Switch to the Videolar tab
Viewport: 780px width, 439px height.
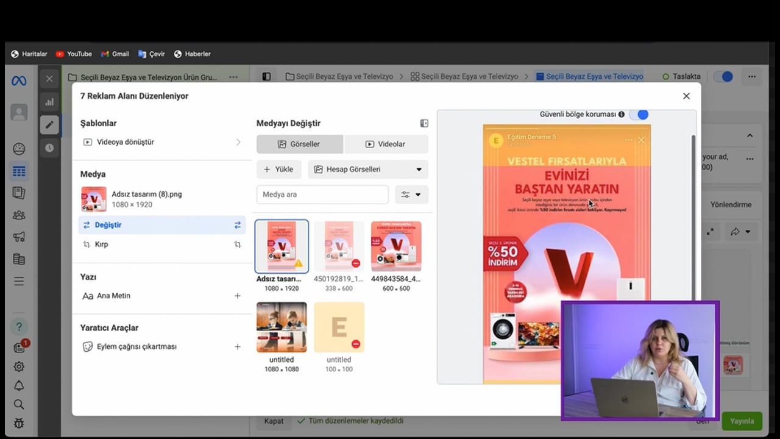[x=386, y=145]
